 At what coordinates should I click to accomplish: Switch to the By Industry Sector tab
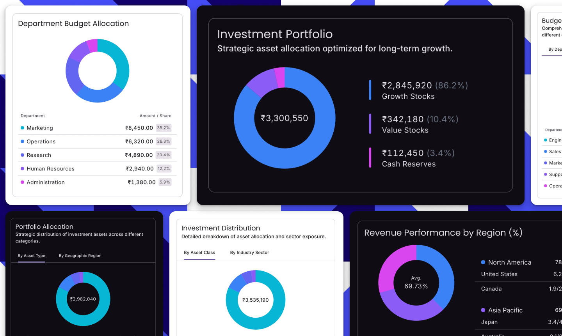pos(249,253)
